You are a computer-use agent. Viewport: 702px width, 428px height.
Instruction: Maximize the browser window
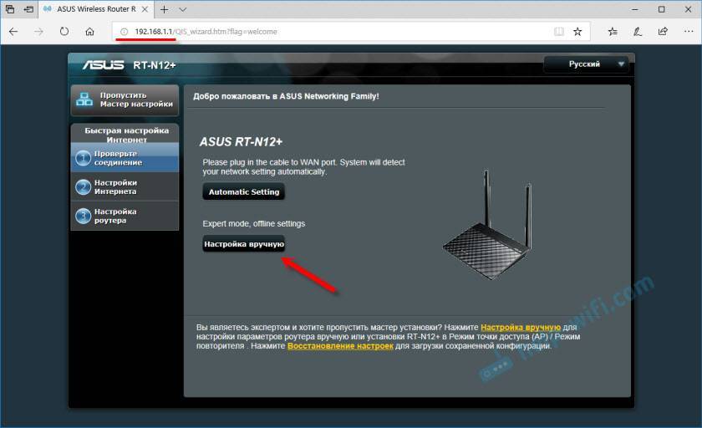(662, 9)
